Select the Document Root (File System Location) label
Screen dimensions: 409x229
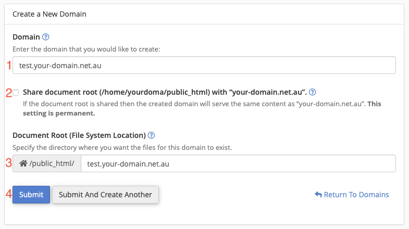[x=79, y=135]
